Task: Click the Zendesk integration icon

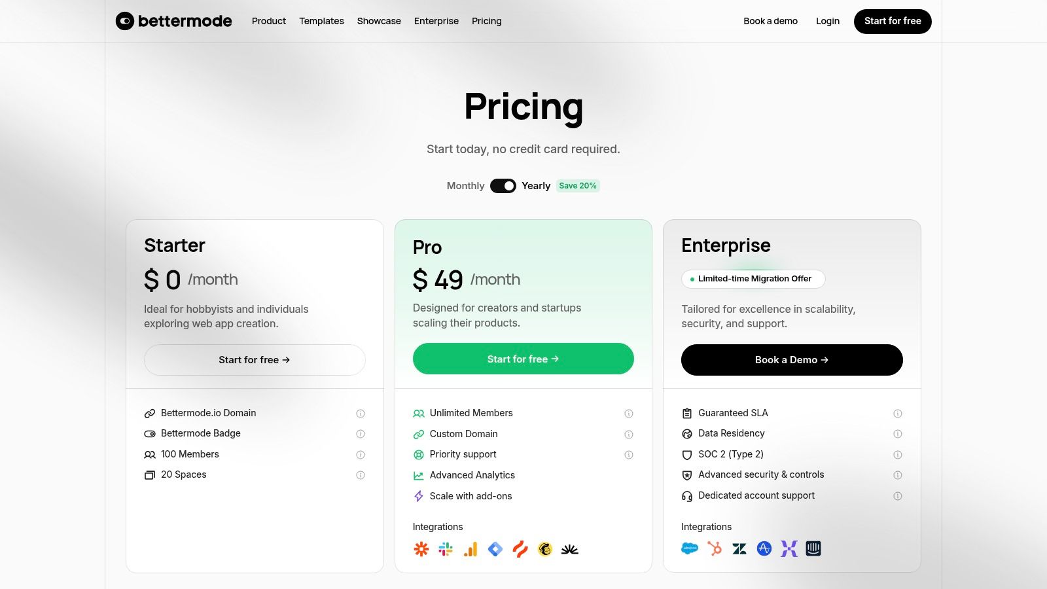Action: coord(740,548)
